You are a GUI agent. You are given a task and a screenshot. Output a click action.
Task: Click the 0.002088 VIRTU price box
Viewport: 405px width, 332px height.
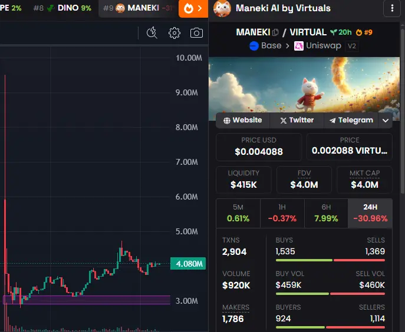pos(349,147)
